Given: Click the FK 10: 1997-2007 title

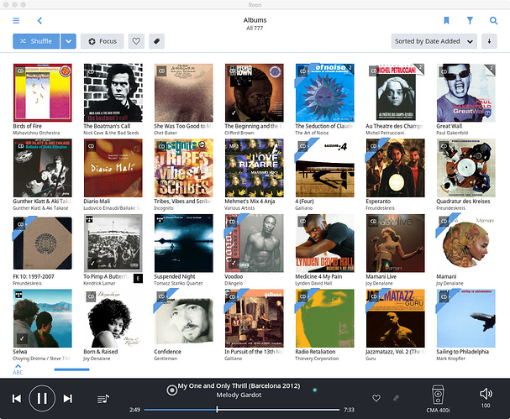Looking at the screenshot, I should (x=34, y=276).
